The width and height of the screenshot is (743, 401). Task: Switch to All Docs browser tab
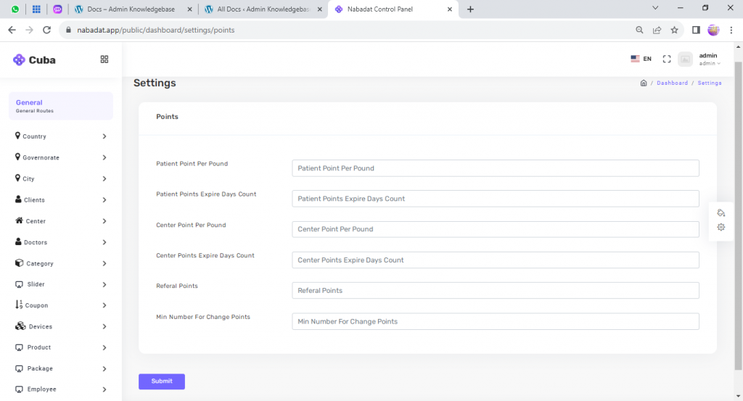point(263,9)
